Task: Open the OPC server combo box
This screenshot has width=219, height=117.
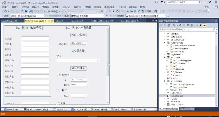Action: click(78, 60)
